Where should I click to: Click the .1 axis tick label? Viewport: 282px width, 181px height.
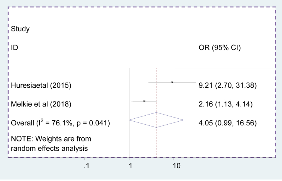86,166
